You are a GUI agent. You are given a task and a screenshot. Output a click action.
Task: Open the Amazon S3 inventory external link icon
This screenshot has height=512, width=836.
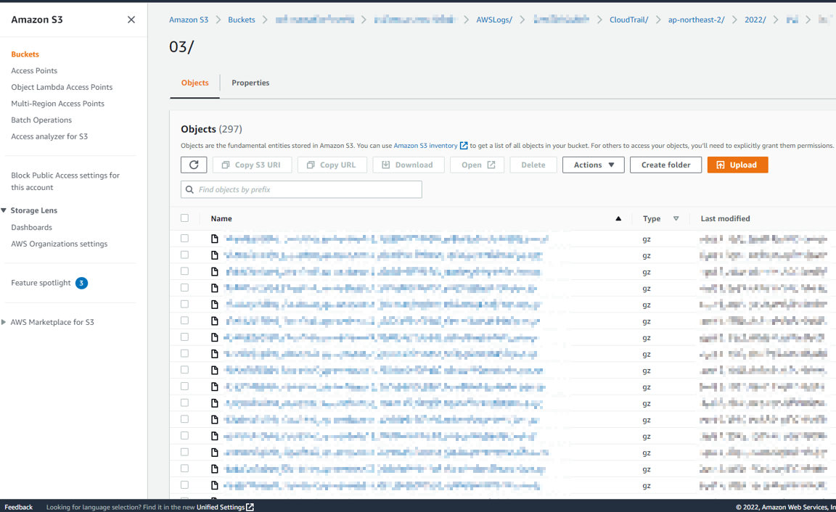point(464,146)
